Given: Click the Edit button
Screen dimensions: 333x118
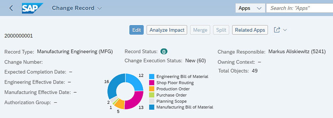Looking at the screenshot, I should 137,30.
